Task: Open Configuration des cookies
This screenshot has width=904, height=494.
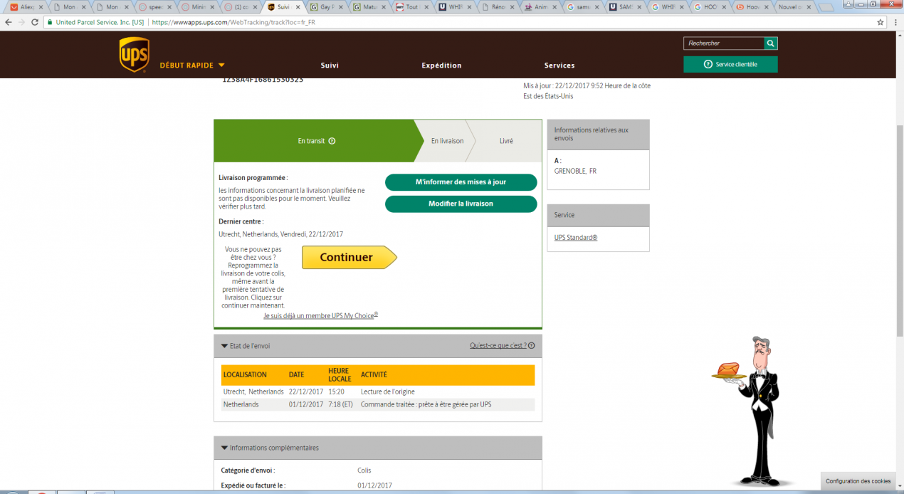Action: [858, 481]
